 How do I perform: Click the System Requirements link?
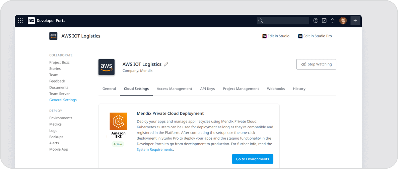(x=155, y=150)
